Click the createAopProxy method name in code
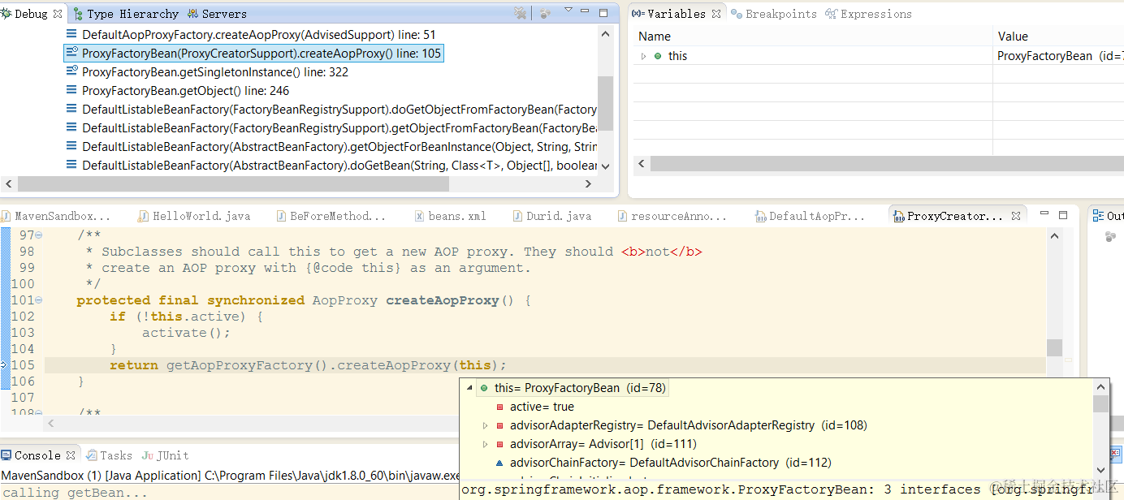 tap(442, 300)
